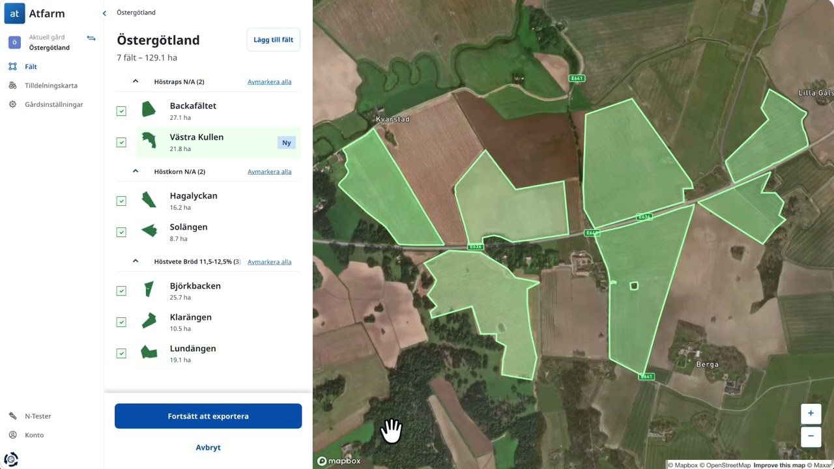834x469 pixels.
Task: Uncheck the Lundängen checkbox
Action: point(121,353)
